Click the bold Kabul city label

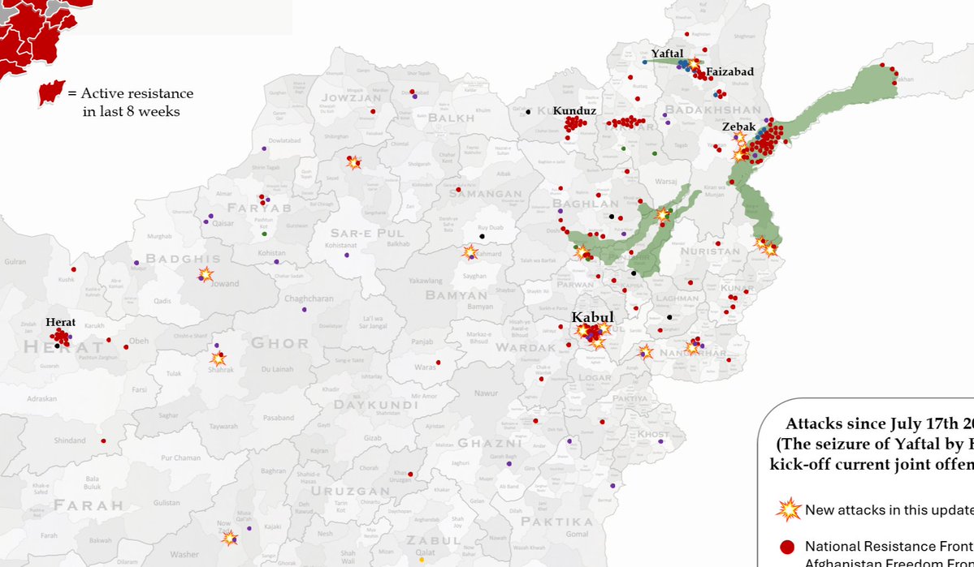[592, 317]
